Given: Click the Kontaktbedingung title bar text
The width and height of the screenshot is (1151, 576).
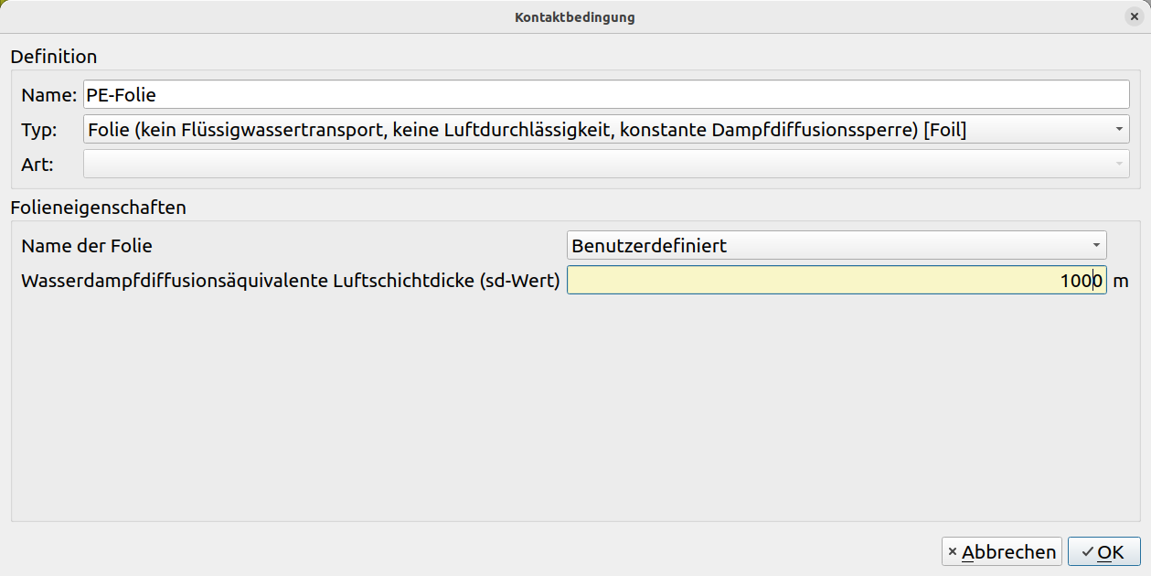Looking at the screenshot, I should pos(575,16).
